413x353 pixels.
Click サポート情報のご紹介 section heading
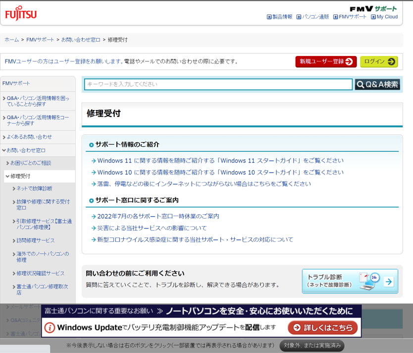[127, 144]
